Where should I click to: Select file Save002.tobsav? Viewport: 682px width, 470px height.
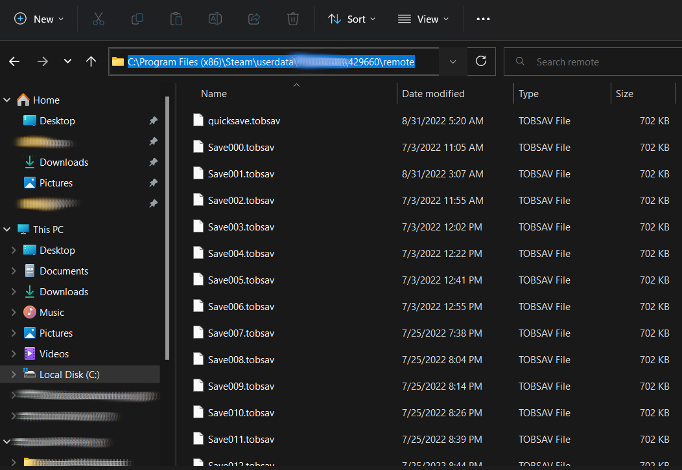(x=241, y=200)
